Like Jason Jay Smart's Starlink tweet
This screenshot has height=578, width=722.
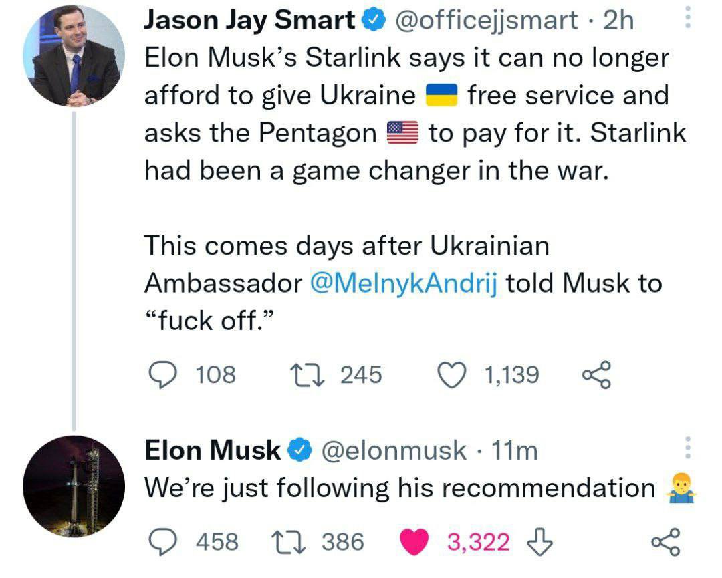tap(452, 375)
